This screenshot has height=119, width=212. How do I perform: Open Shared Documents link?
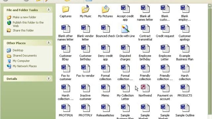pyautogui.click(x=25, y=56)
